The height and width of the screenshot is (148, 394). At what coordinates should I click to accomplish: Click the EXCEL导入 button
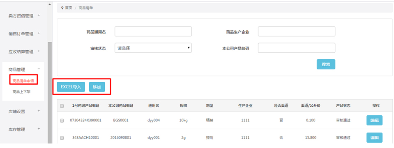(71, 87)
